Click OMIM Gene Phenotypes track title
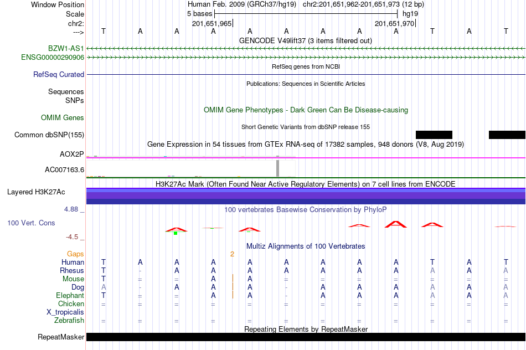Screen dimensions: 526x350 click(306, 110)
